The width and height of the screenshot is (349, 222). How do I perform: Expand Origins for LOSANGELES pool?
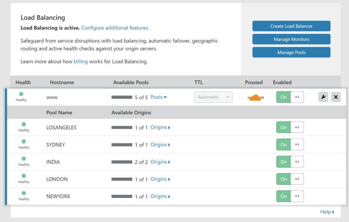[160, 127]
